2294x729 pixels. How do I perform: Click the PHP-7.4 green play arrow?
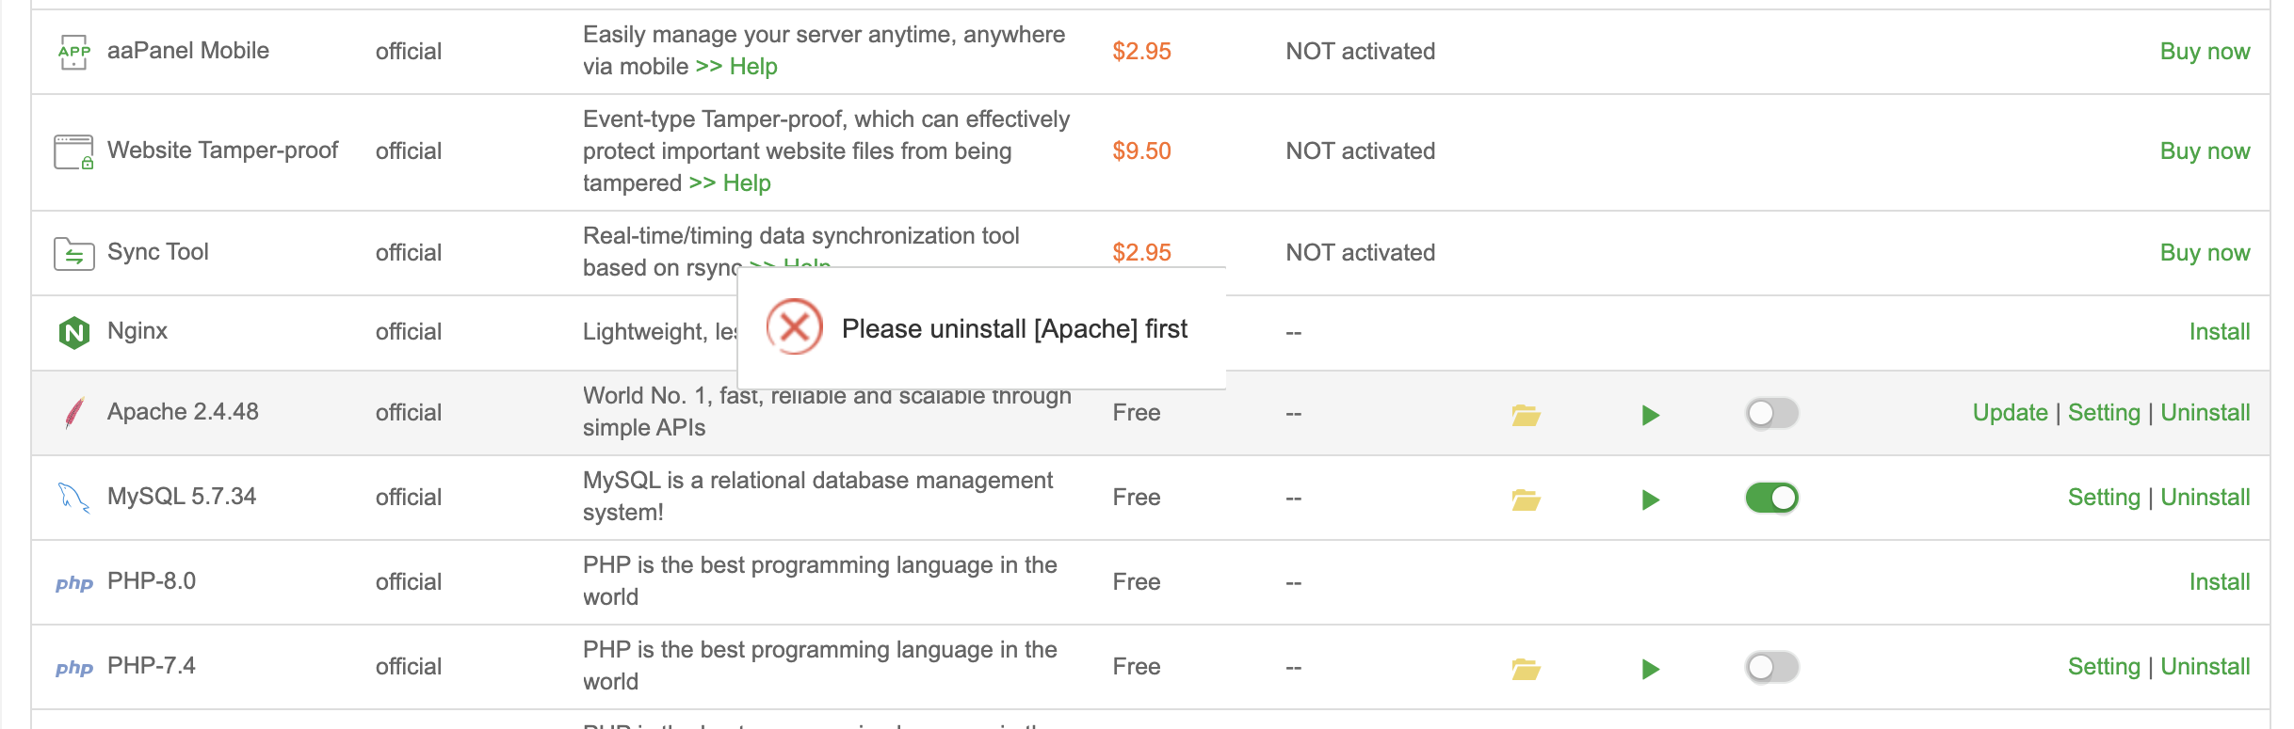[1650, 668]
